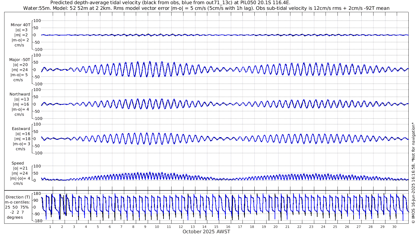Select the "Major -50T" panel label
The image size is (417, 238).
point(20,59)
